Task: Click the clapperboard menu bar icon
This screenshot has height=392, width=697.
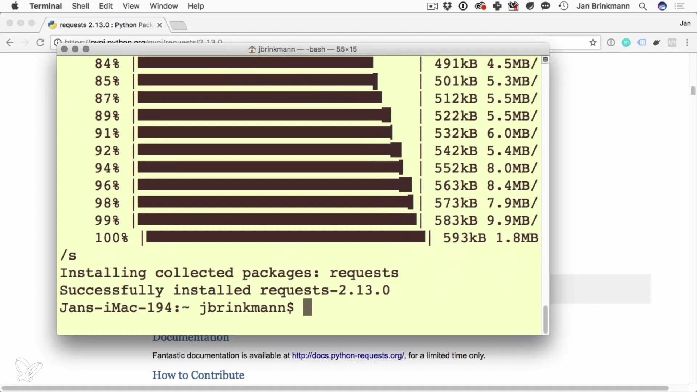Action: 513,6
